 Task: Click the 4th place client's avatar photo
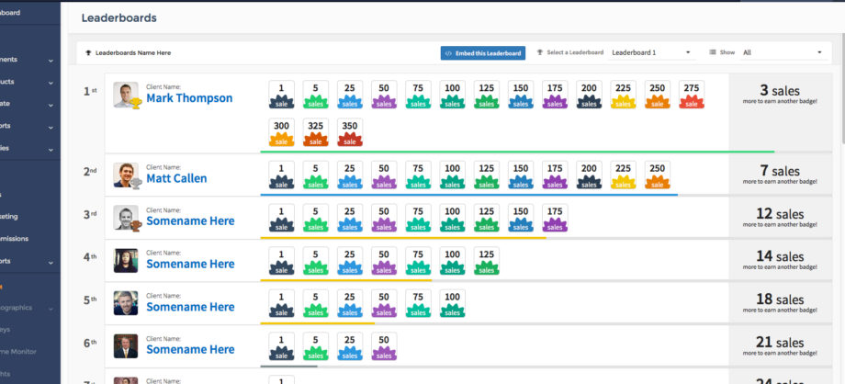pyautogui.click(x=126, y=260)
